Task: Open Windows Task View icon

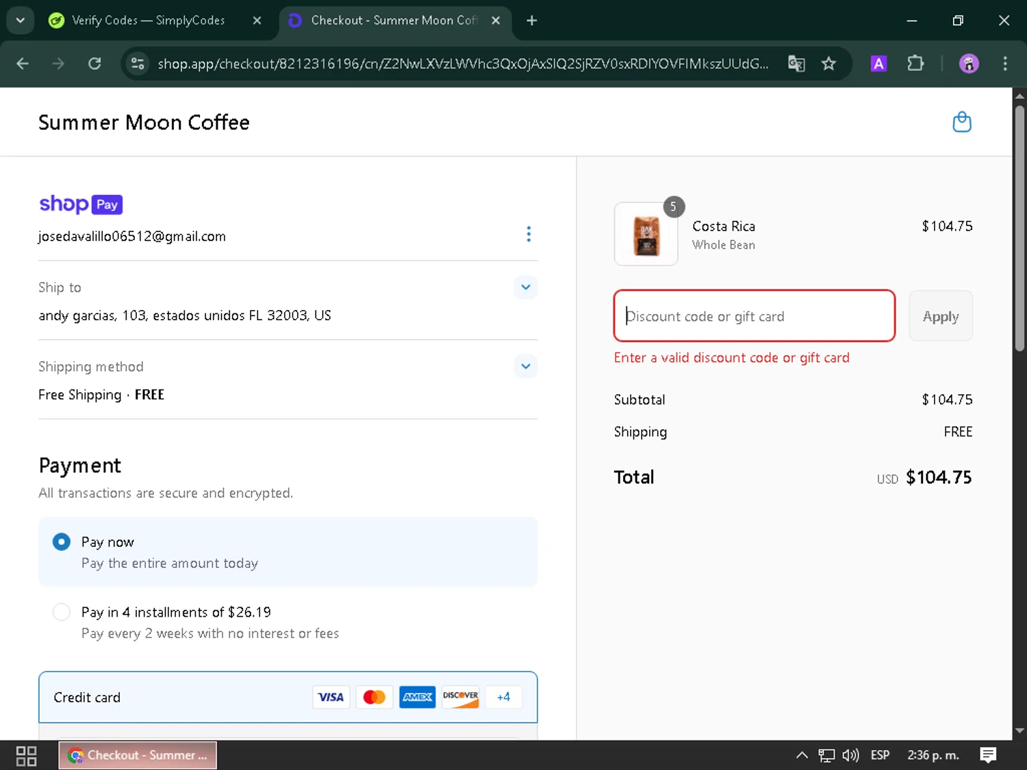Action: [26, 756]
